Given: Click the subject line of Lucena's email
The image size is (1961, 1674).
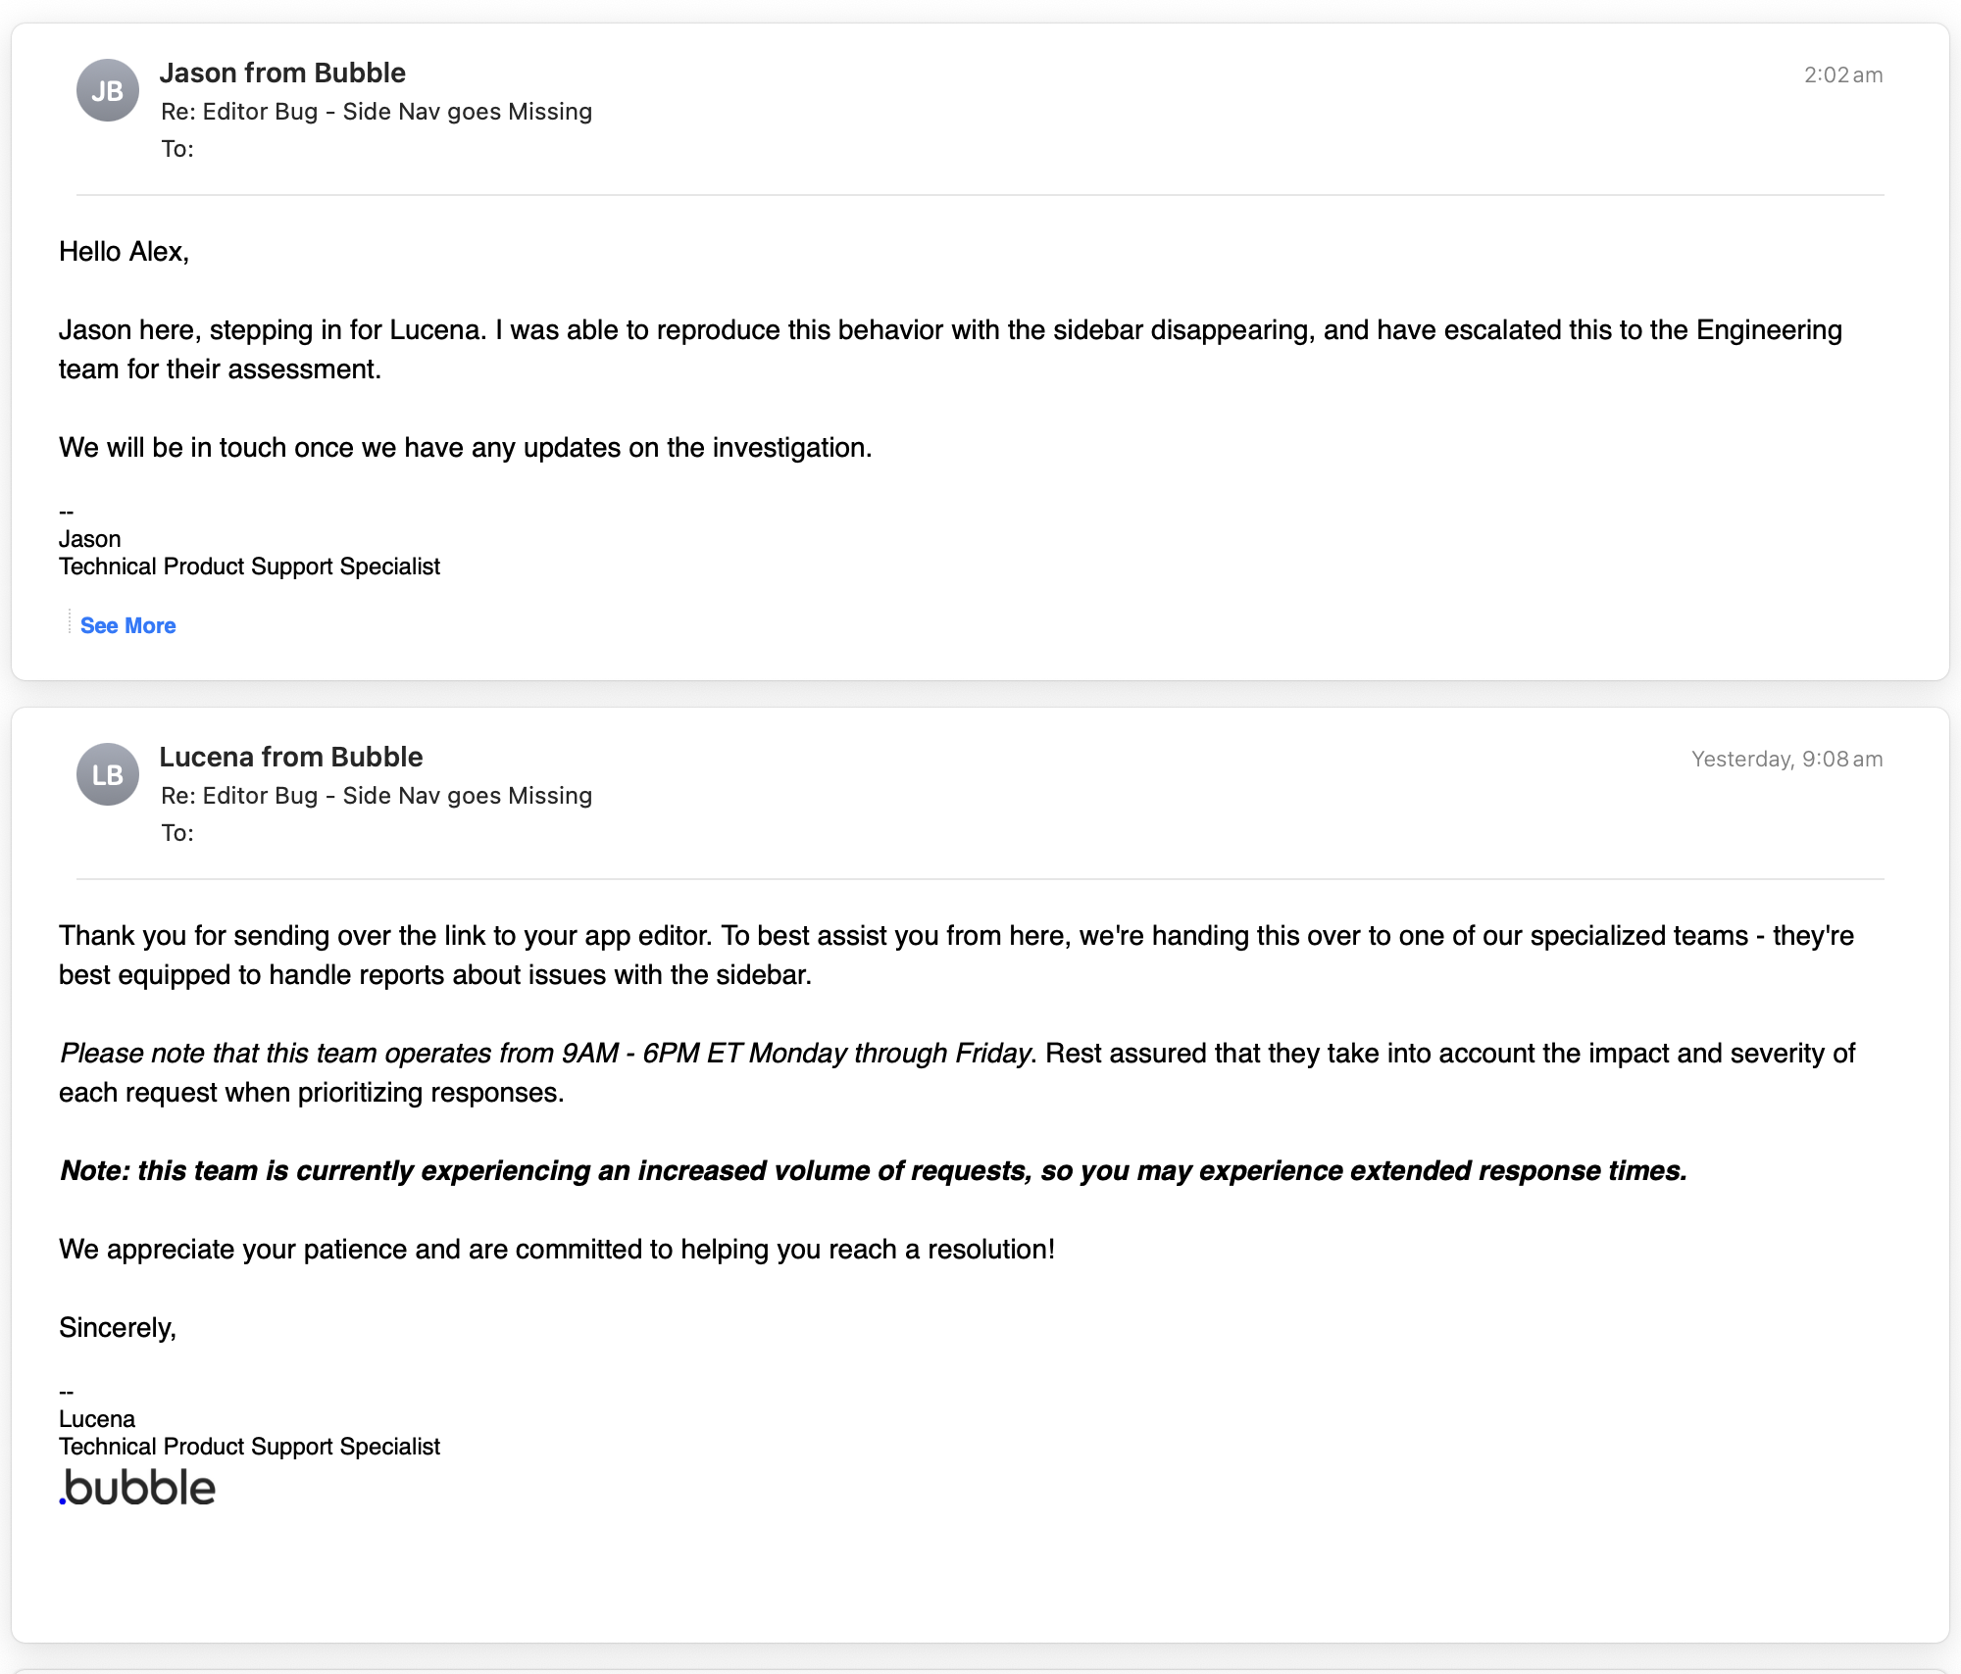Looking at the screenshot, I should pyautogui.click(x=377, y=796).
